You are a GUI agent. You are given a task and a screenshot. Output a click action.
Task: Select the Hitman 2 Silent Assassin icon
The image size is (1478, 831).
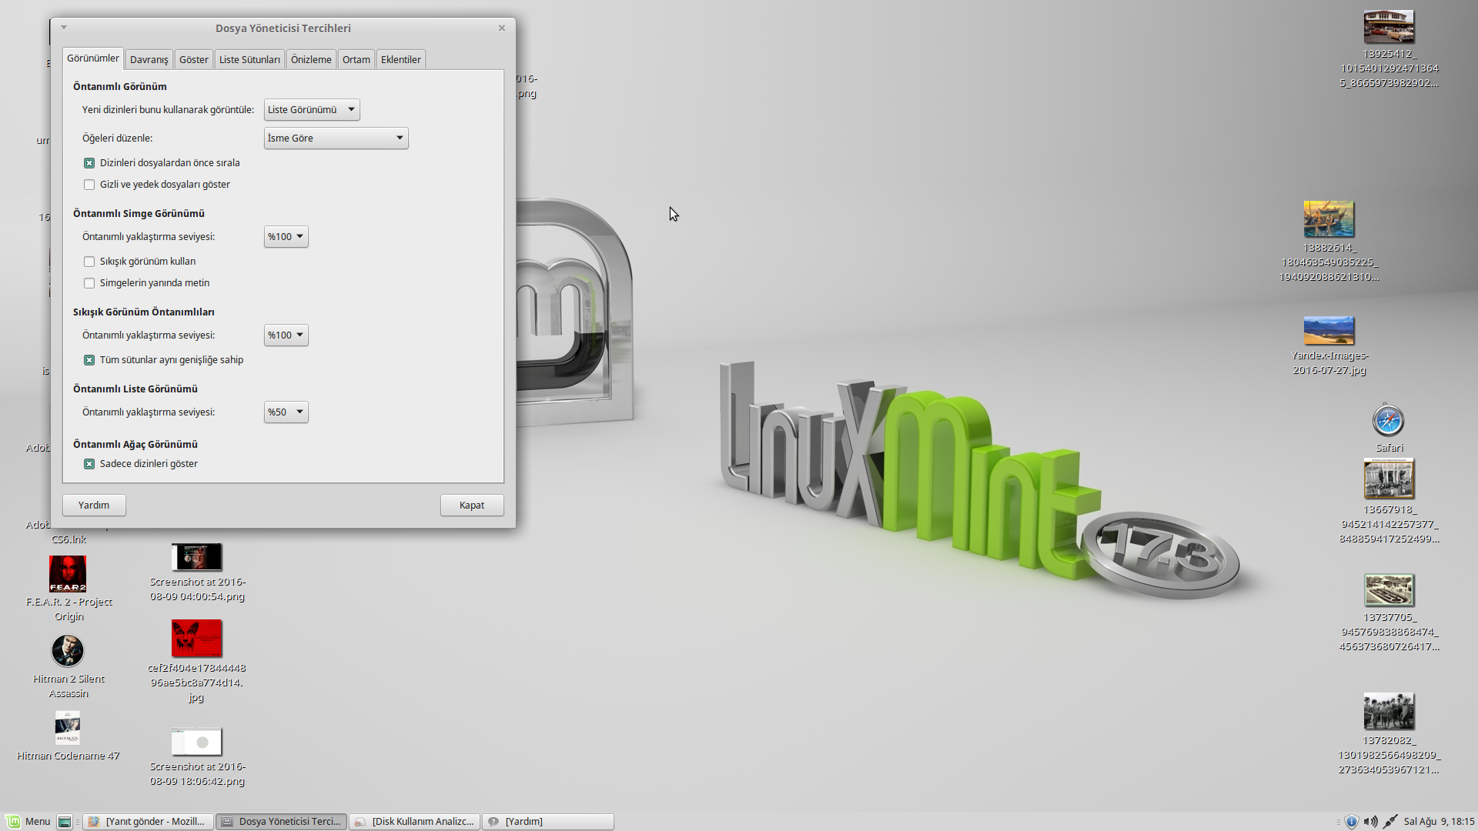pyautogui.click(x=68, y=651)
